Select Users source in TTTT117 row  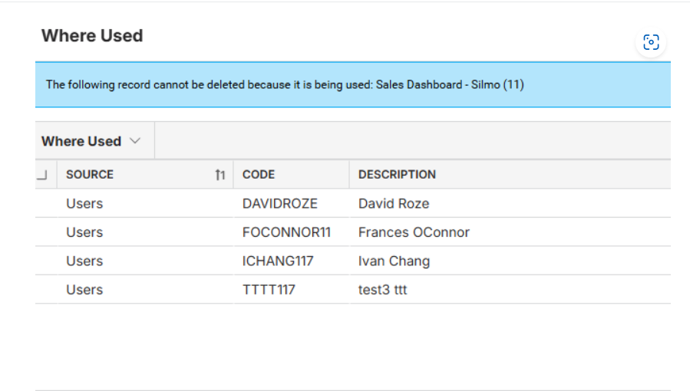pos(84,290)
